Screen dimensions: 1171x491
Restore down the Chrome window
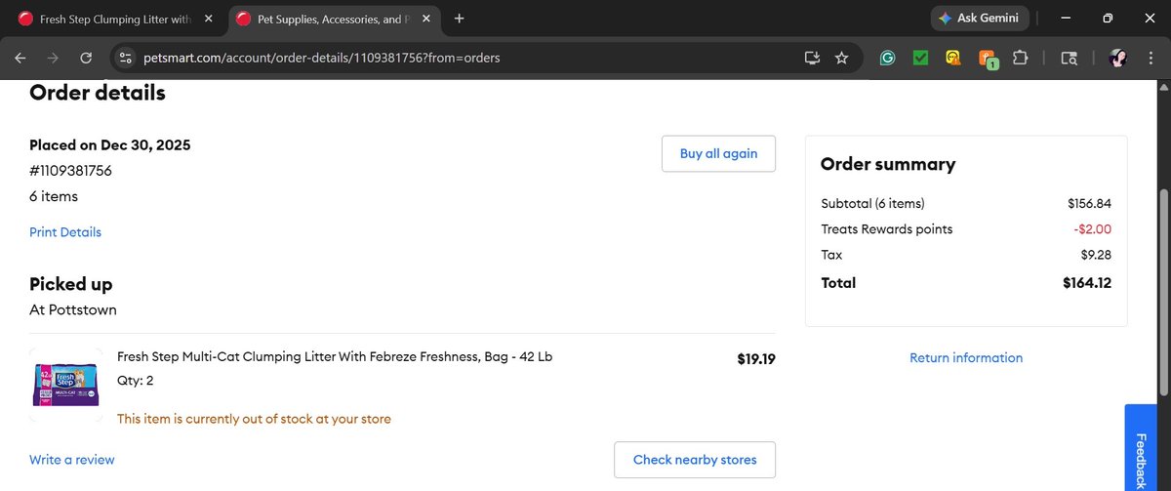tap(1108, 18)
